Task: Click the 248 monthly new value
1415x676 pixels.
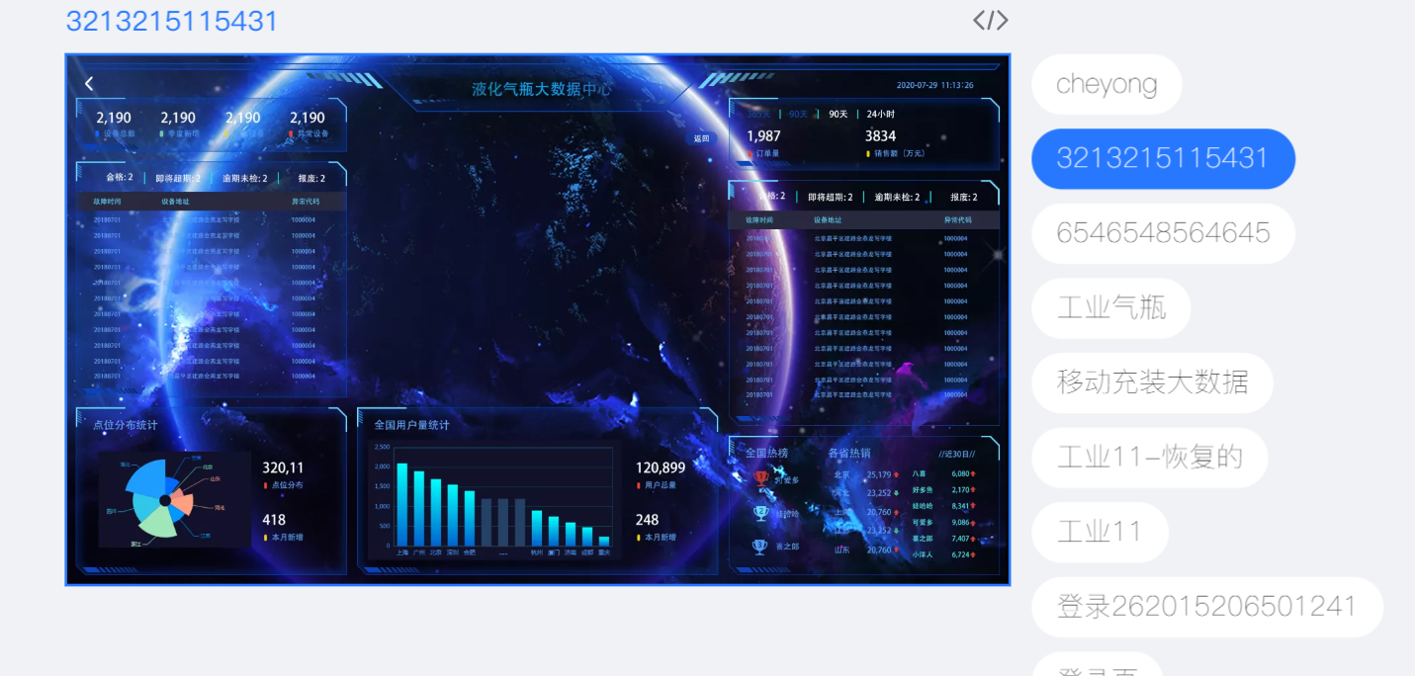Action: (647, 520)
